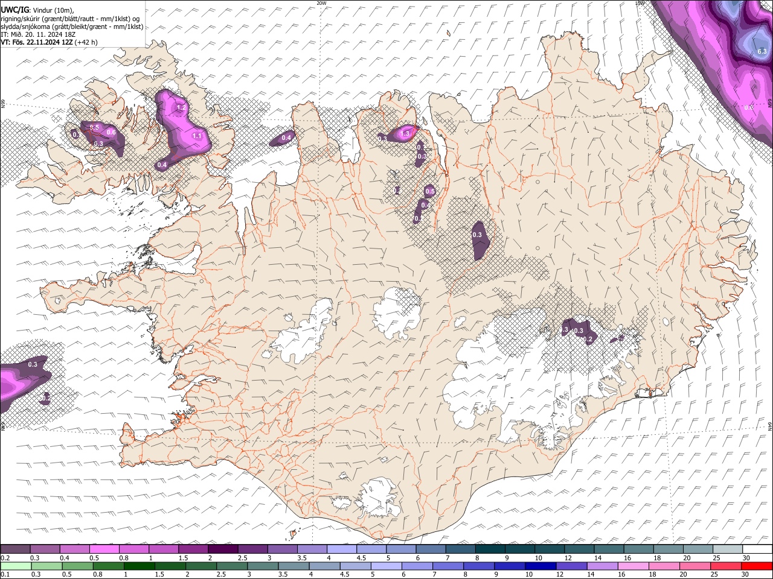Select the dark teal 8 swatch in upper legend
This screenshot has height=579, width=773.
(490, 549)
